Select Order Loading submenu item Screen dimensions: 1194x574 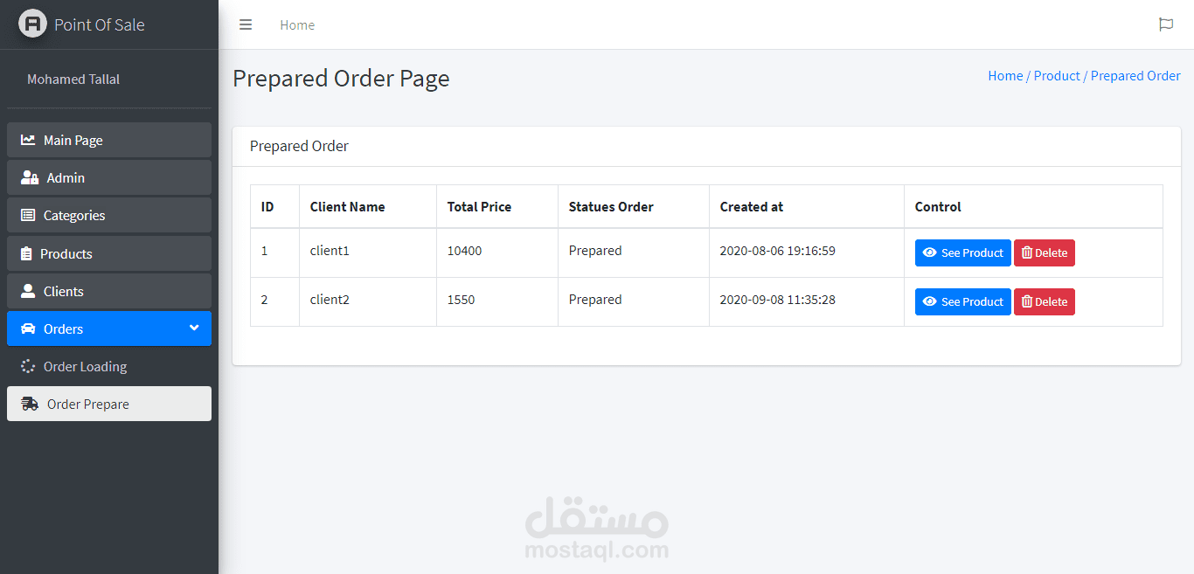pyautogui.click(x=109, y=366)
